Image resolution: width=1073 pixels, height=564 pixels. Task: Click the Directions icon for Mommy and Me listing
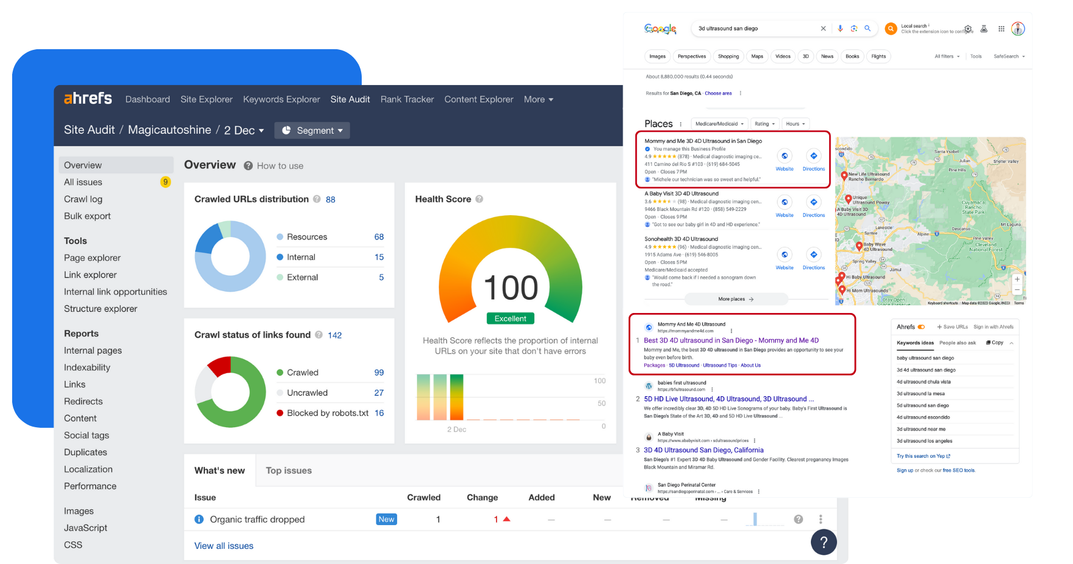(814, 156)
